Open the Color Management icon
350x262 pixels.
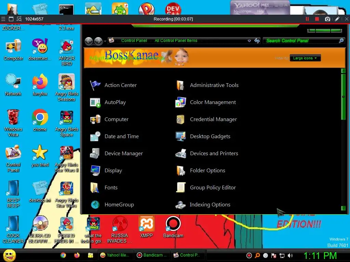pos(180,102)
